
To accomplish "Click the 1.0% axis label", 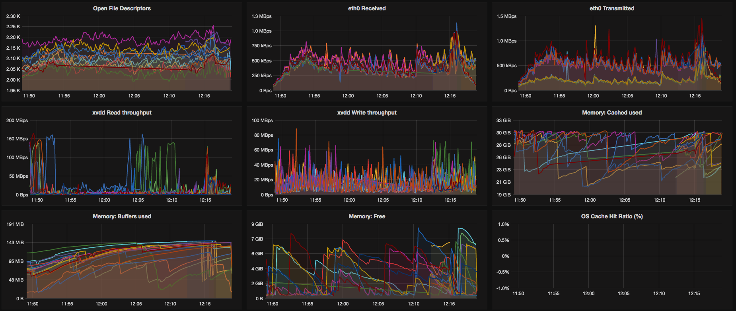I will pyautogui.click(x=504, y=224).
